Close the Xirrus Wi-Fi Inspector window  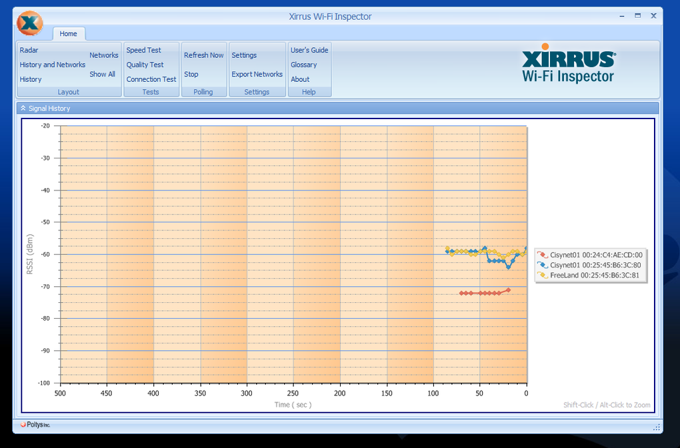click(x=653, y=15)
